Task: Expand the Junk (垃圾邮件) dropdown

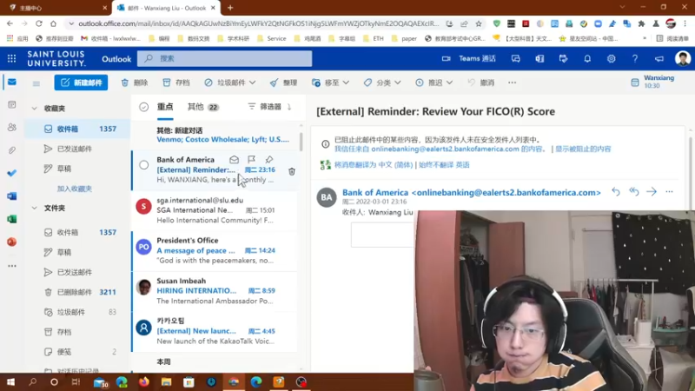Action: [x=252, y=83]
